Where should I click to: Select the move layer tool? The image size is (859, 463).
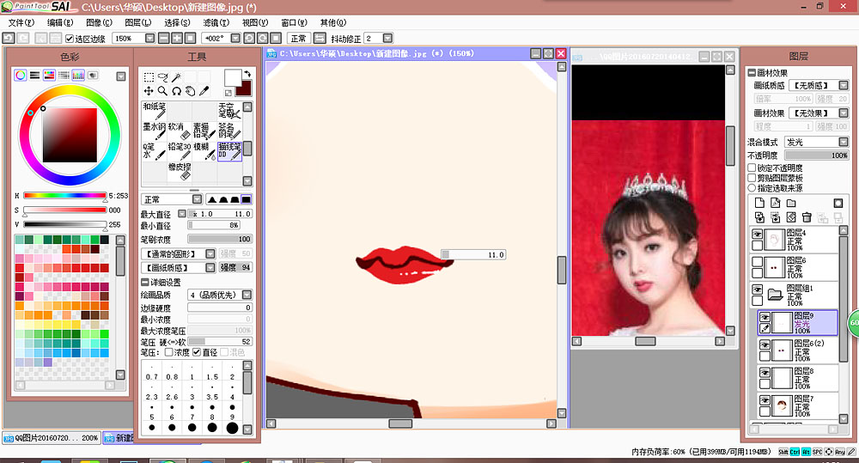(149, 91)
